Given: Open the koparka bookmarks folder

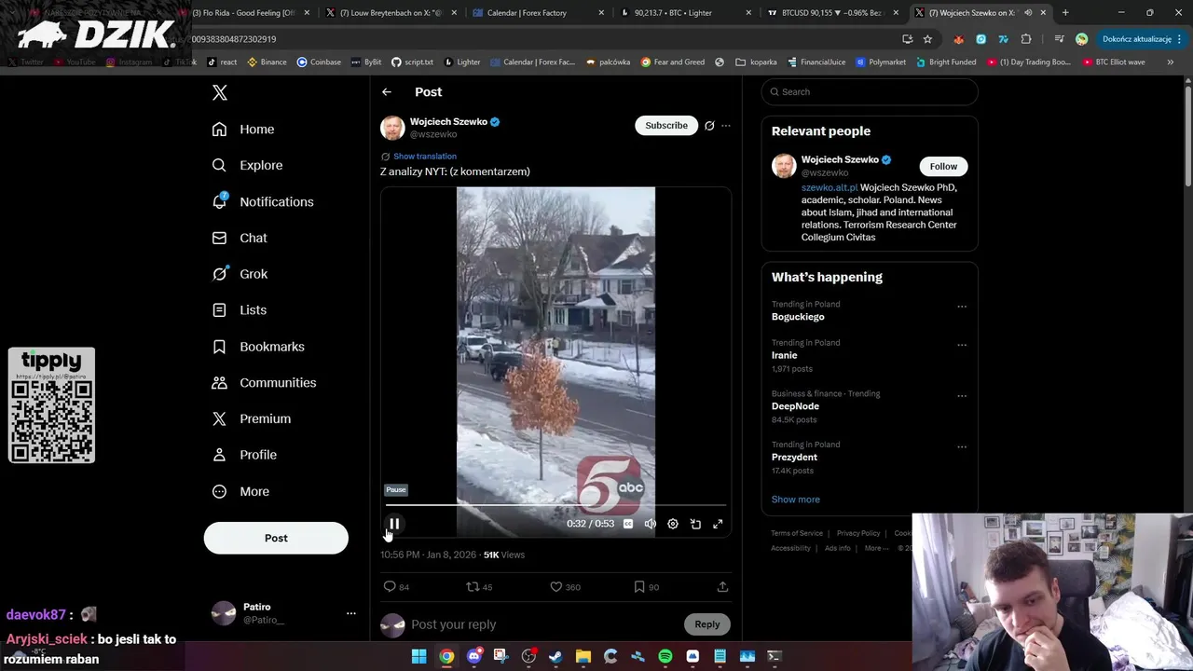Looking at the screenshot, I should point(756,62).
